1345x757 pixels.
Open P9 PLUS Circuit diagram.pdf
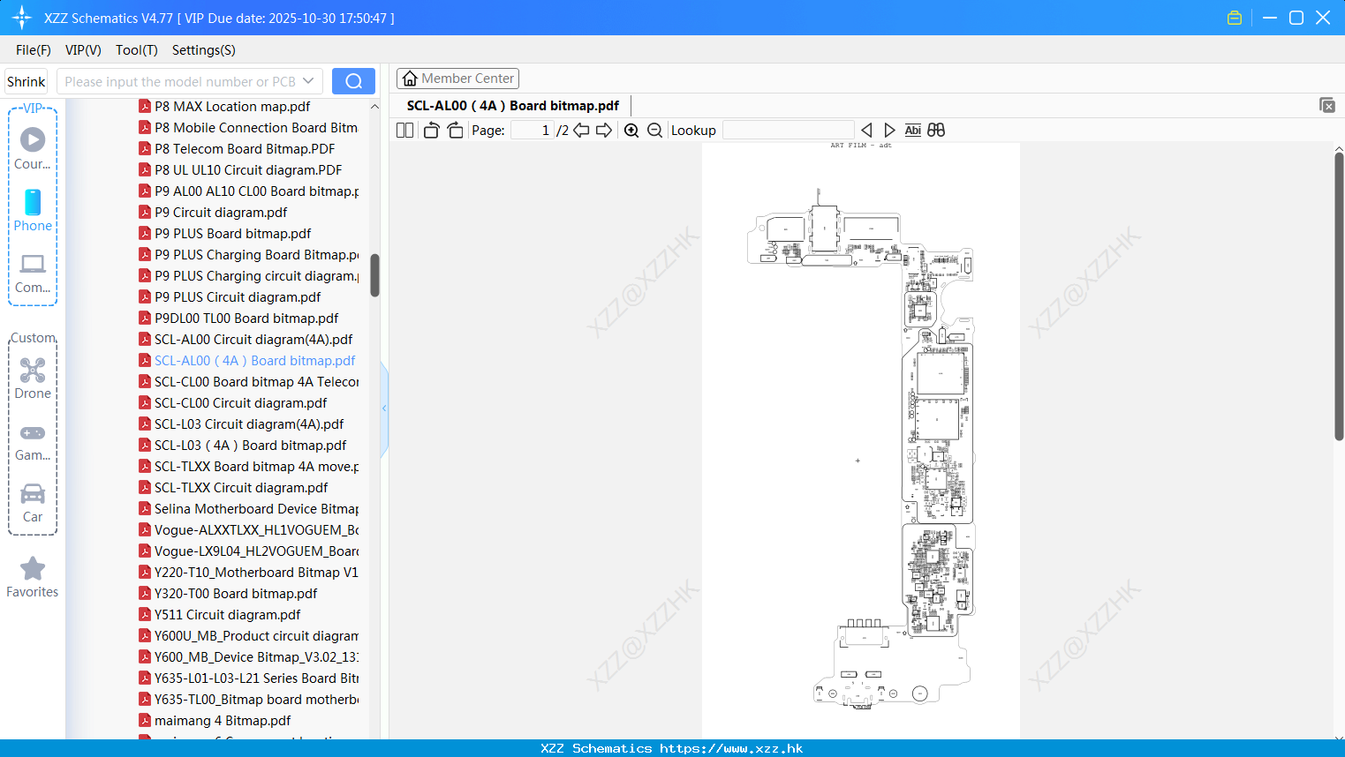[x=238, y=297]
